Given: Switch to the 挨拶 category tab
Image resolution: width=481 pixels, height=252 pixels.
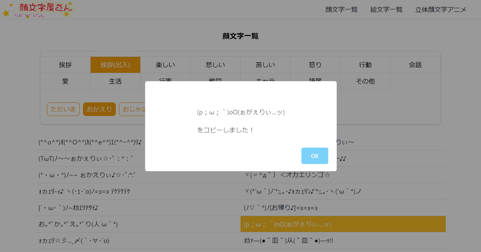Looking at the screenshot, I should tap(65, 64).
